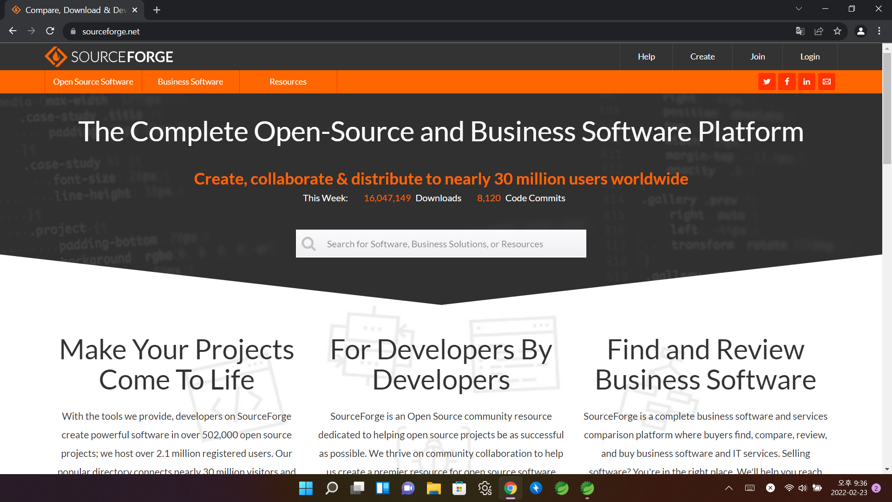Open the Open Source Software menu
The width and height of the screenshot is (892, 502).
point(93,82)
